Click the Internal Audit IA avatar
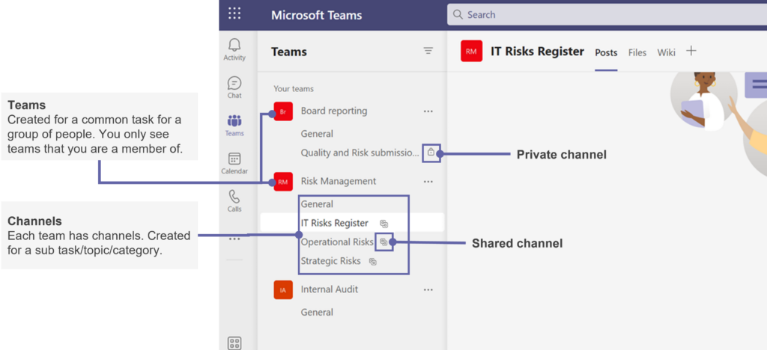The width and height of the screenshot is (767, 350). (x=283, y=290)
